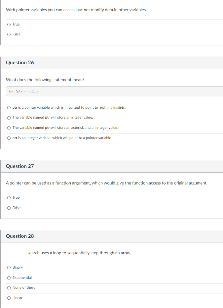Select True for pointer variables modify question
The image size is (223, 308).
[9, 25]
